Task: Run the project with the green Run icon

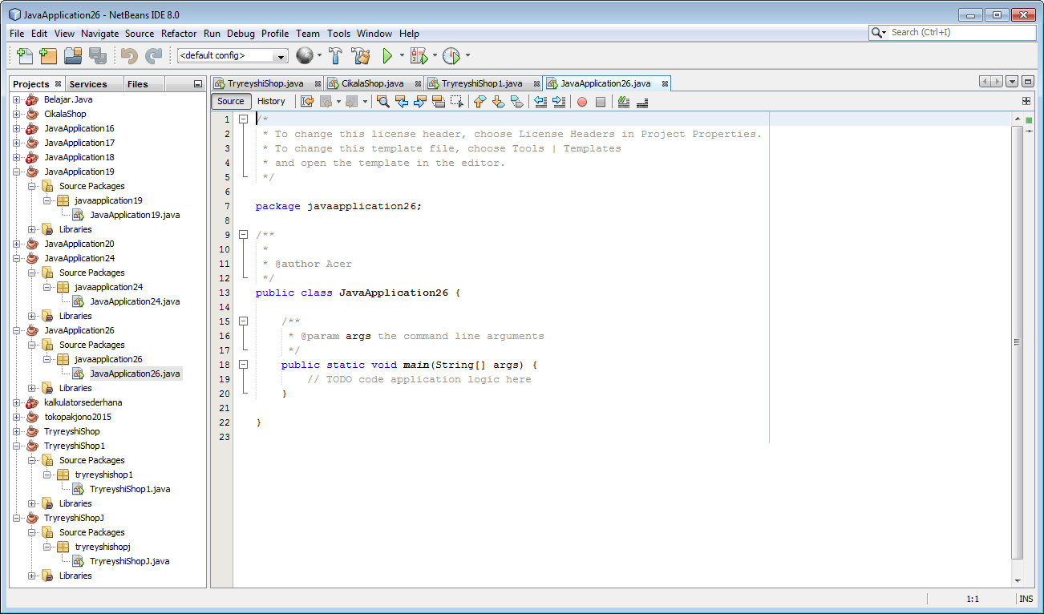Action: click(387, 55)
